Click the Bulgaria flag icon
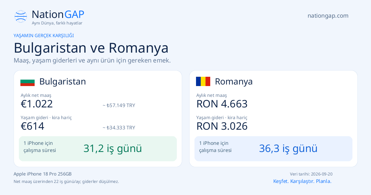Image resolution: width=371 pixels, height=195 pixels. pos(28,81)
